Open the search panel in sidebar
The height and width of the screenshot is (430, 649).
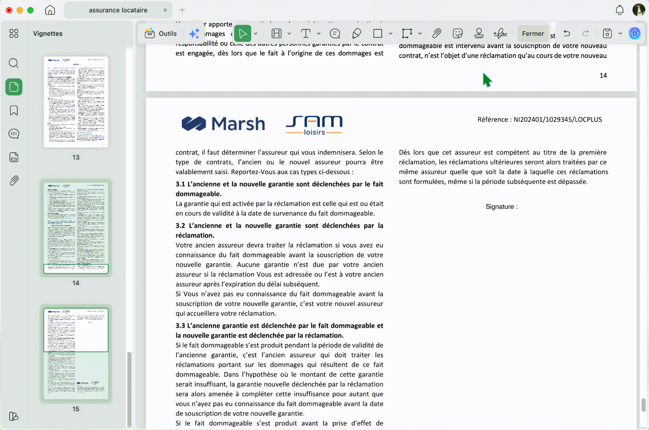pos(14,63)
